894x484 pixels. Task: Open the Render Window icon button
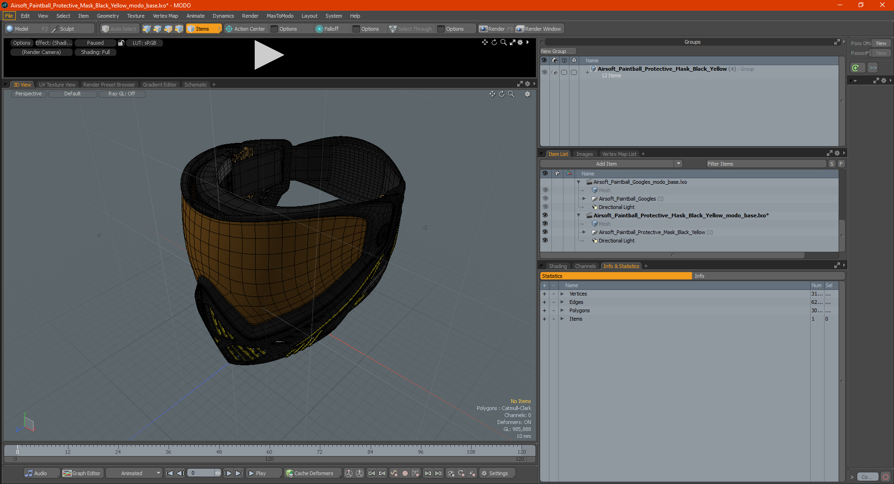(x=520, y=29)
